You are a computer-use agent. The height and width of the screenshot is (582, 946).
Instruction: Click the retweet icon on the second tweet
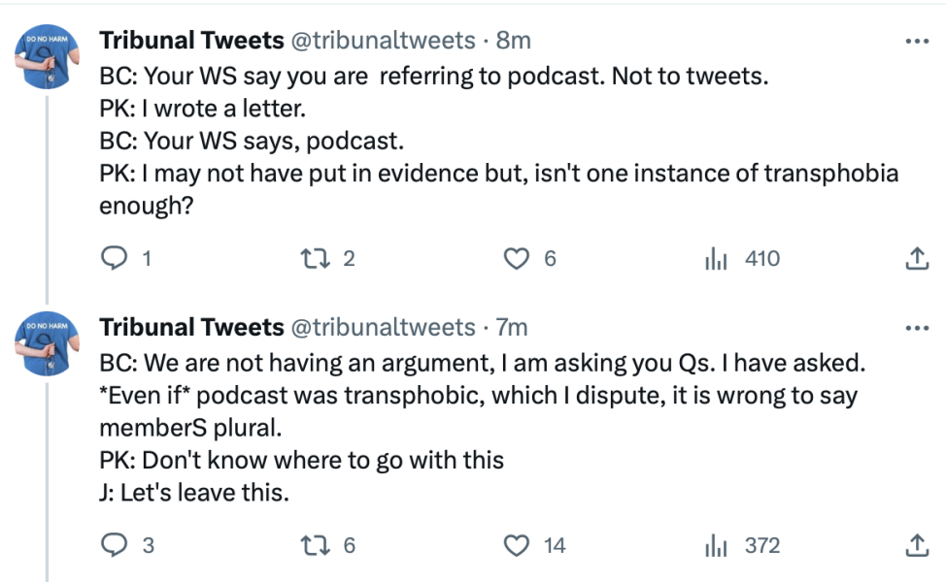coord(314,545)
